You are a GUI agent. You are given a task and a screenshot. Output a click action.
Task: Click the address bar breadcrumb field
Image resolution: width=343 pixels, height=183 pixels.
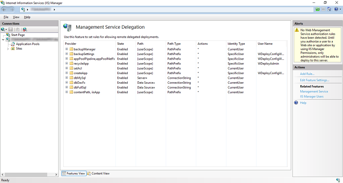click(167, 10)
